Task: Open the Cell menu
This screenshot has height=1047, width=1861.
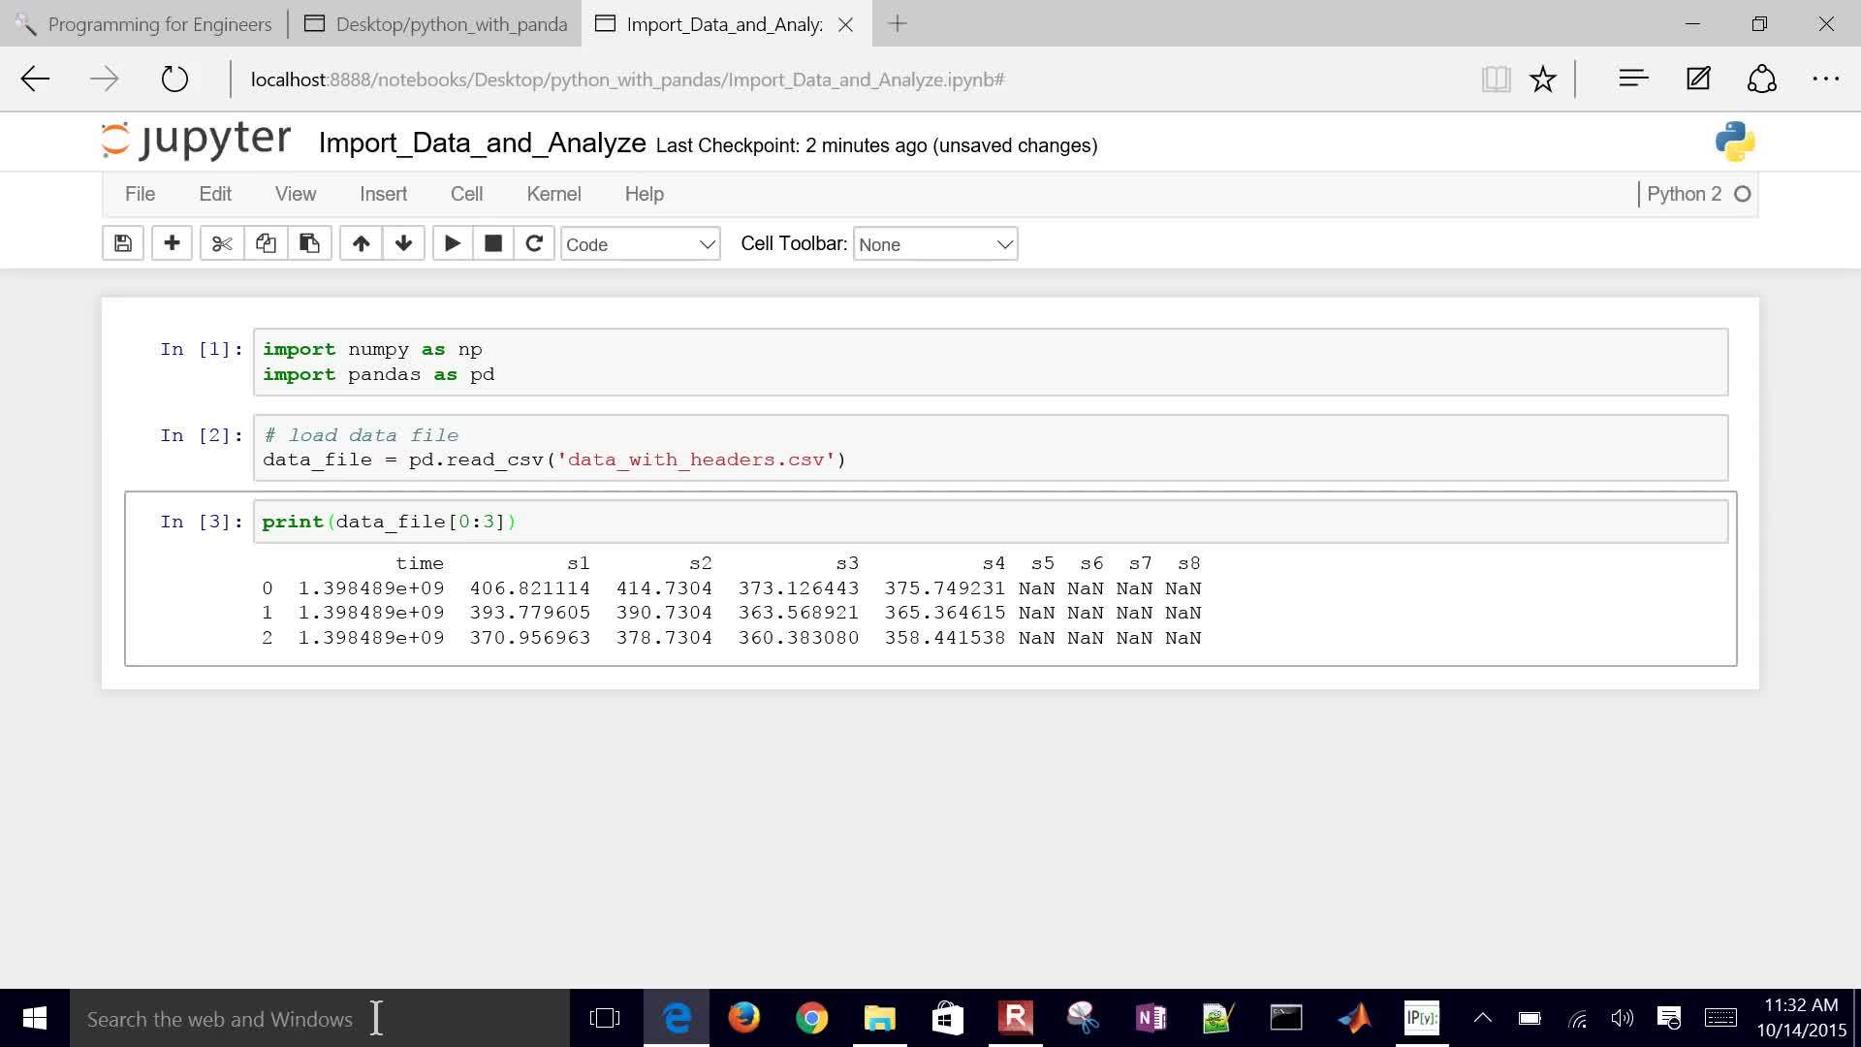Action: pos(466,194)
